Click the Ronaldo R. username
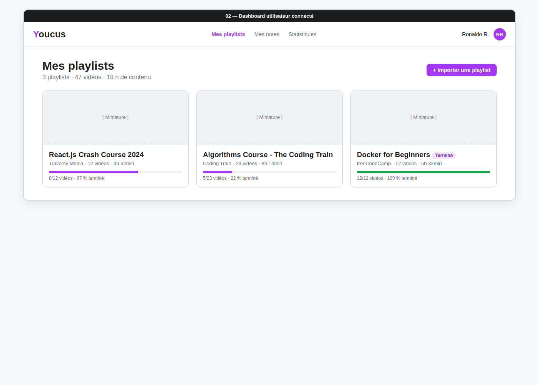This screenshot has height=385, width=539. click(475, 34)
